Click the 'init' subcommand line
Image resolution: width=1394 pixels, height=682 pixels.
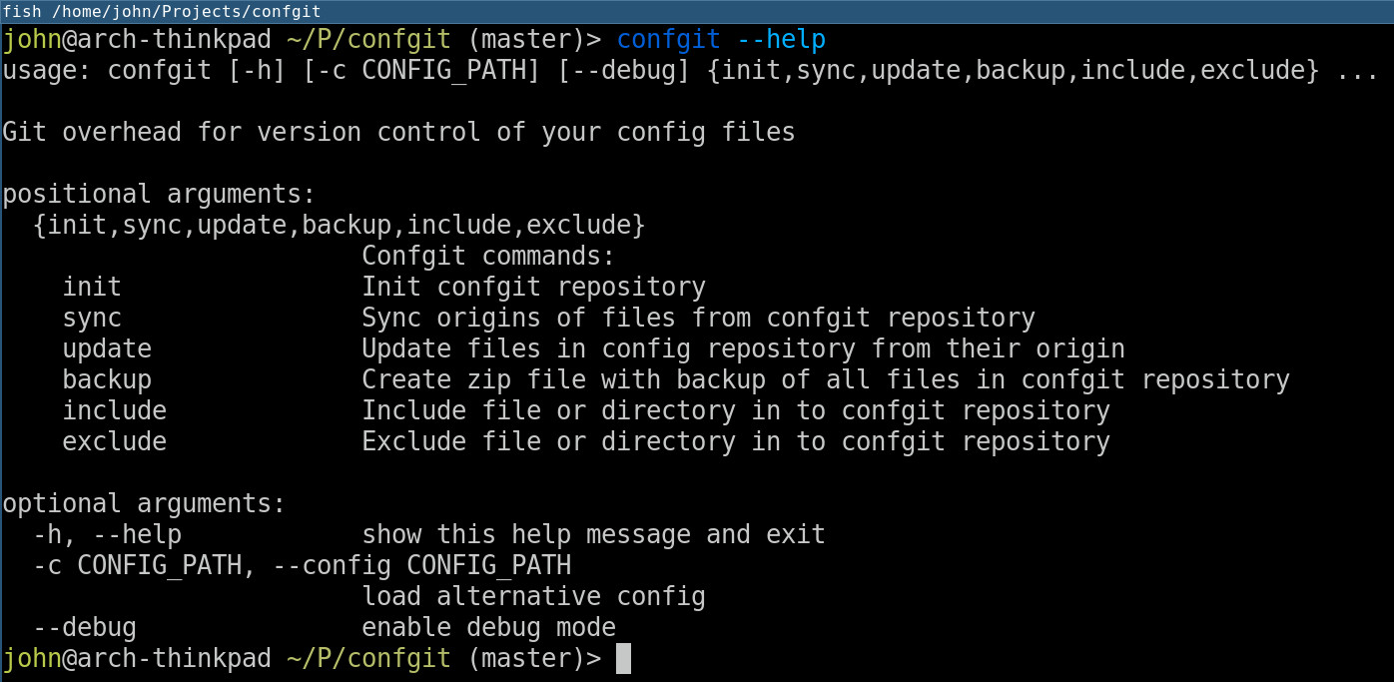click(384, 288)
